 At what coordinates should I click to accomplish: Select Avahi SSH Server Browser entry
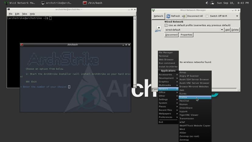[195, 80]
